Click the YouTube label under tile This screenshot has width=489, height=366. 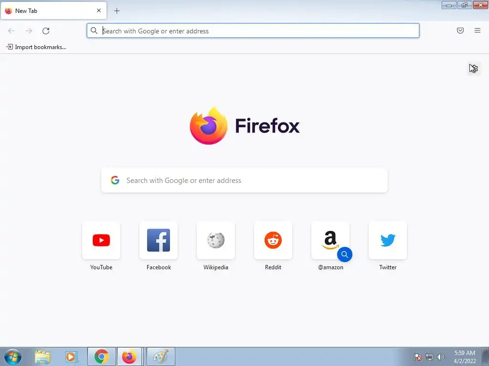coord(101,267)
